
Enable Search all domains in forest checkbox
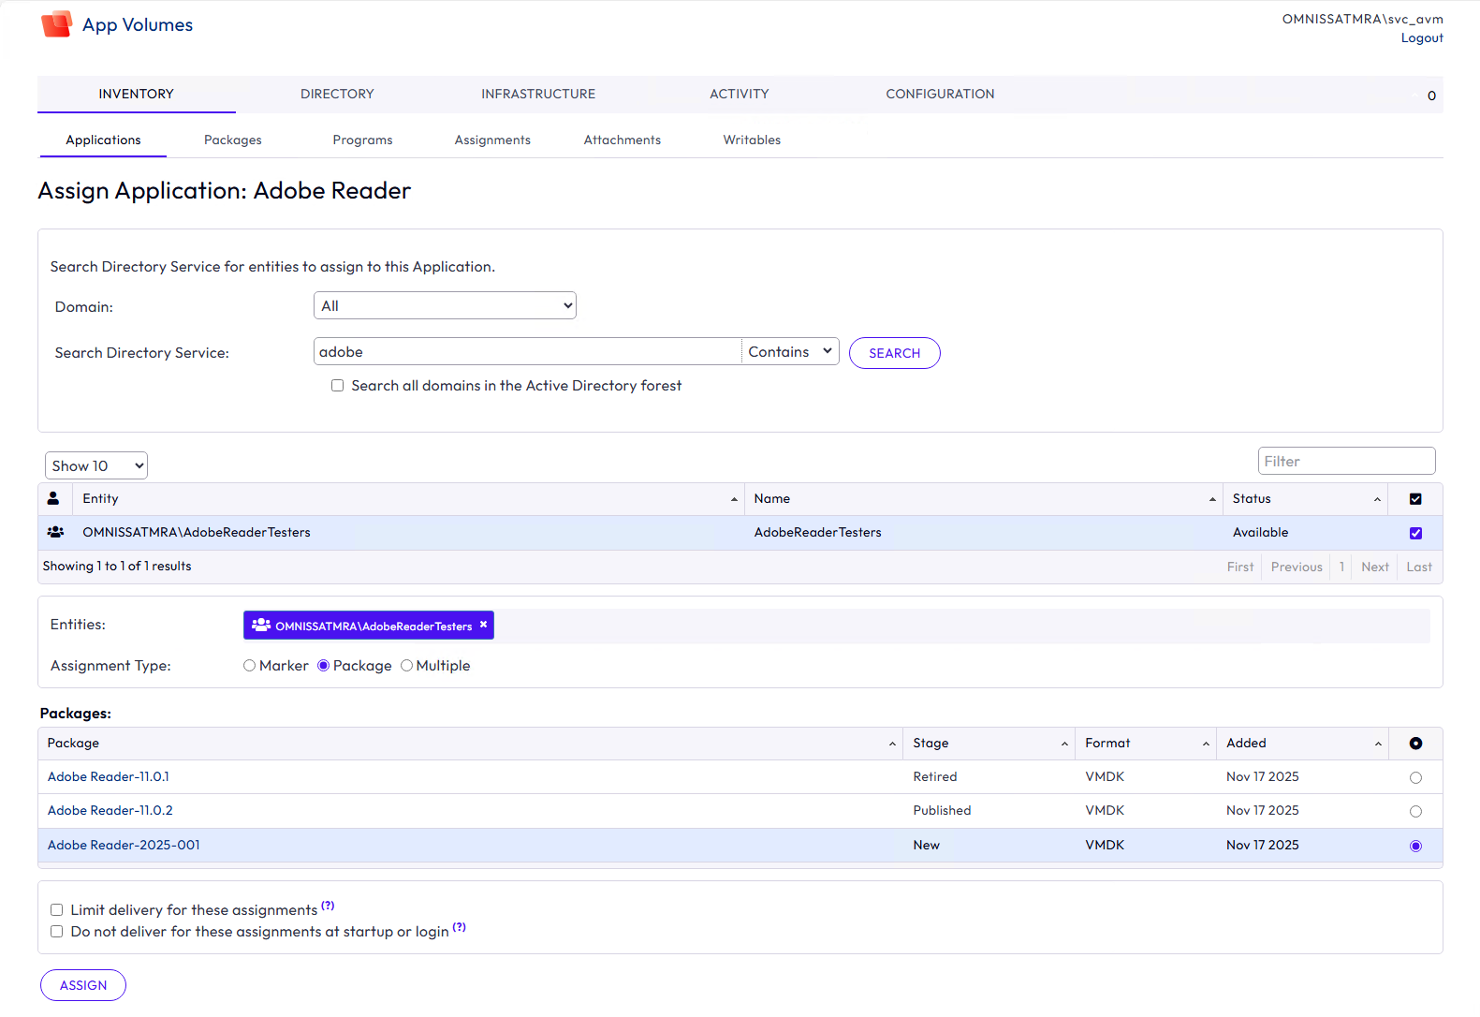pyautogui.click(x=337, y=386)
